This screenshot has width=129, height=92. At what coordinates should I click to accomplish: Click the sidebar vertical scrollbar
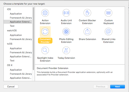tap(33, 39)
